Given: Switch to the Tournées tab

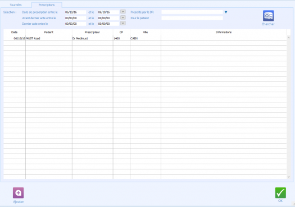Looking at the screenshot, I should pyautogui.click(x=16, y=5).
